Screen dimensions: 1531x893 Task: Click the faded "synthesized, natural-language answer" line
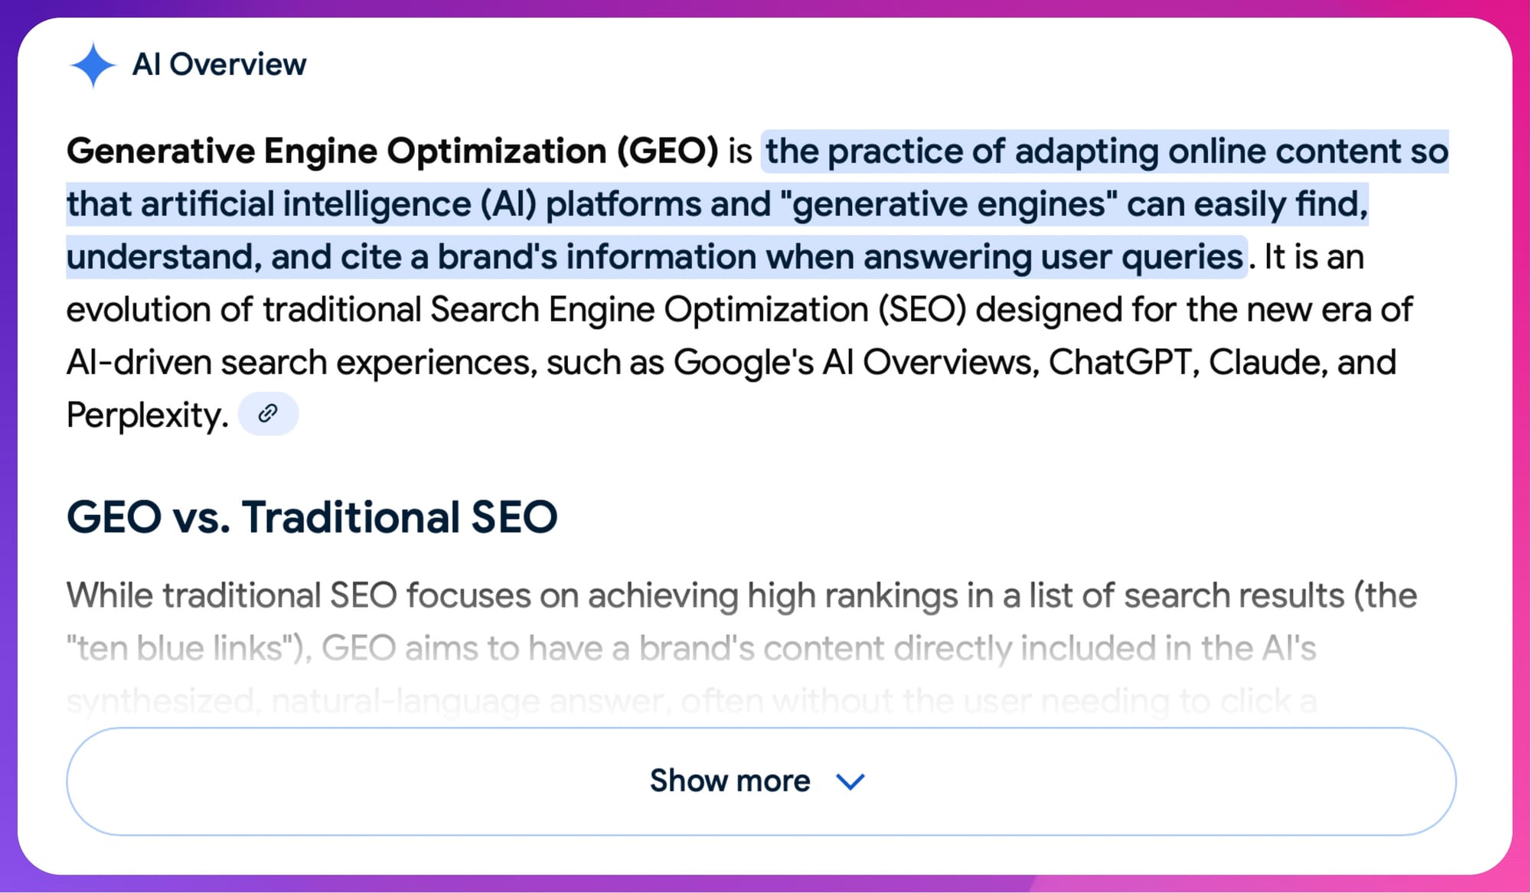(x=367, y=701)
